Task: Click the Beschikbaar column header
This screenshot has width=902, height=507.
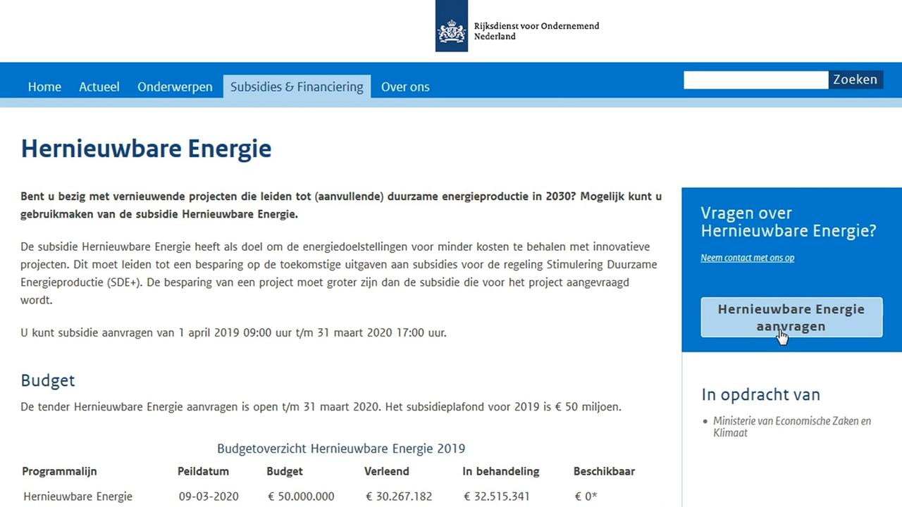Action: coord(605,471)
